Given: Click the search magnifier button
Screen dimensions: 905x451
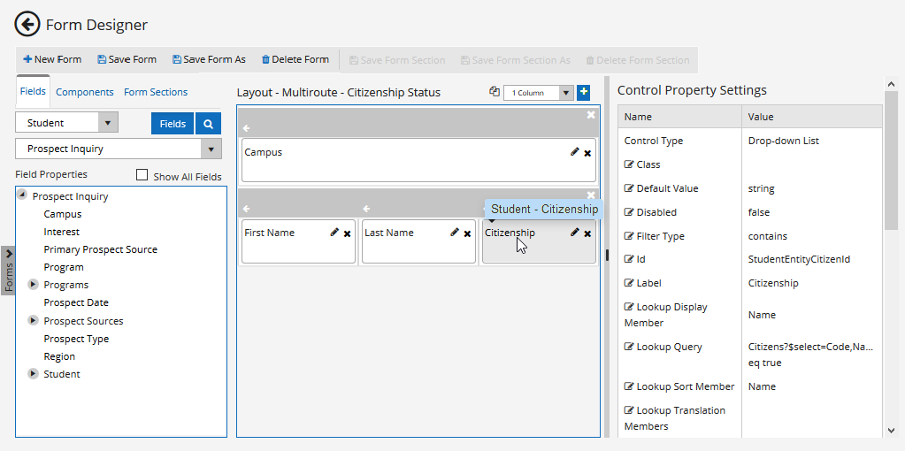Looking at the screenshot, I should 209,124.
